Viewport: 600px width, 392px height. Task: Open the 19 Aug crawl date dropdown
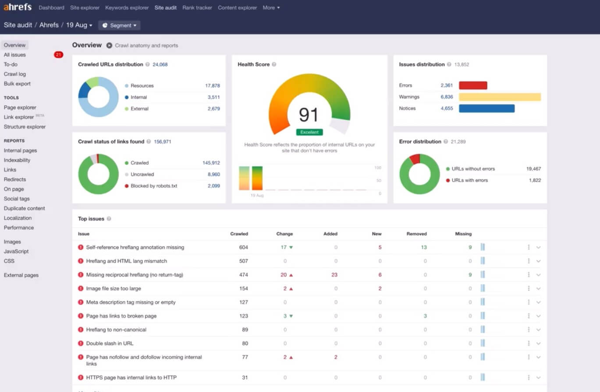coord(79,25)
